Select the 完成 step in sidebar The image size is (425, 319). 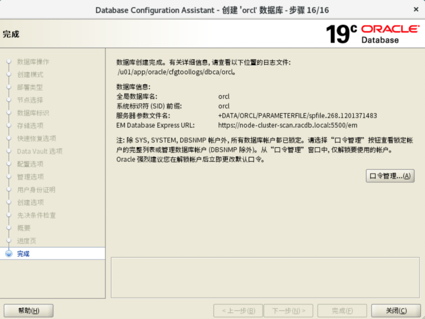(x=23, y=254)
